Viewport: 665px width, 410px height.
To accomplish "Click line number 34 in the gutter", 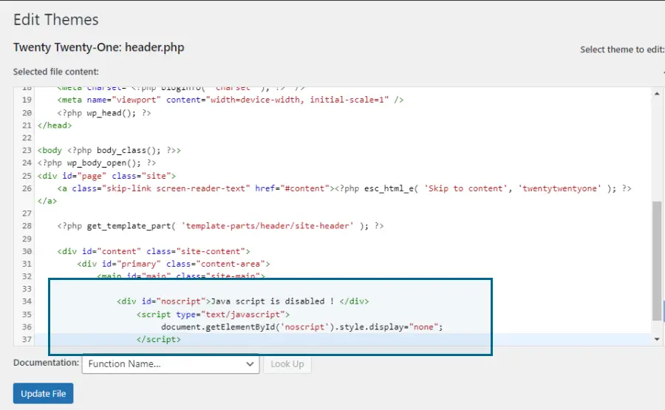I will click(27, 301).
